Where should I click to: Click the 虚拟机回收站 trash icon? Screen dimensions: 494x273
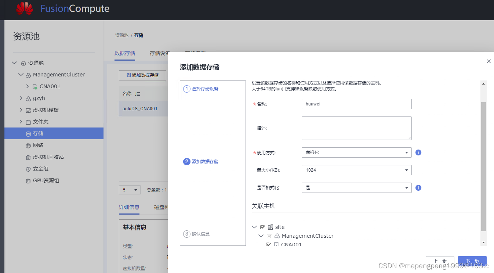coord(28,157)
